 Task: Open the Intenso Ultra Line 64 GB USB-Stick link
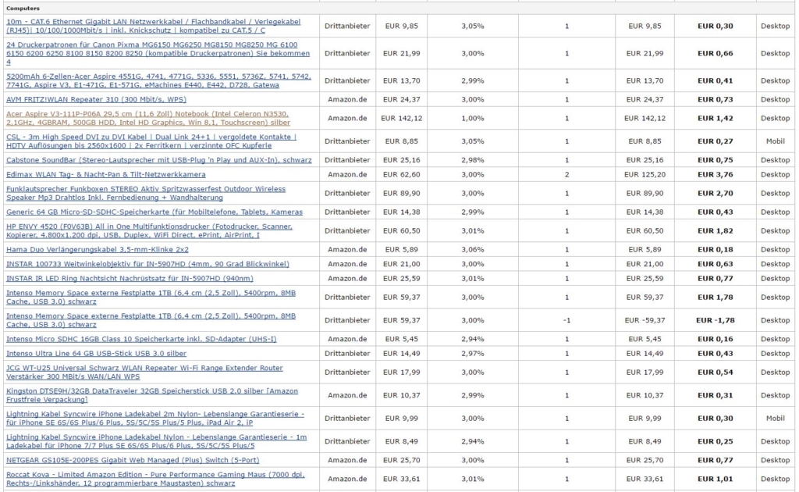tap(96, 353)
